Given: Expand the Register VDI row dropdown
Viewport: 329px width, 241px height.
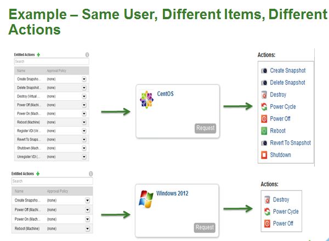Looking at the screenshot, I should (x=84, y=131).
